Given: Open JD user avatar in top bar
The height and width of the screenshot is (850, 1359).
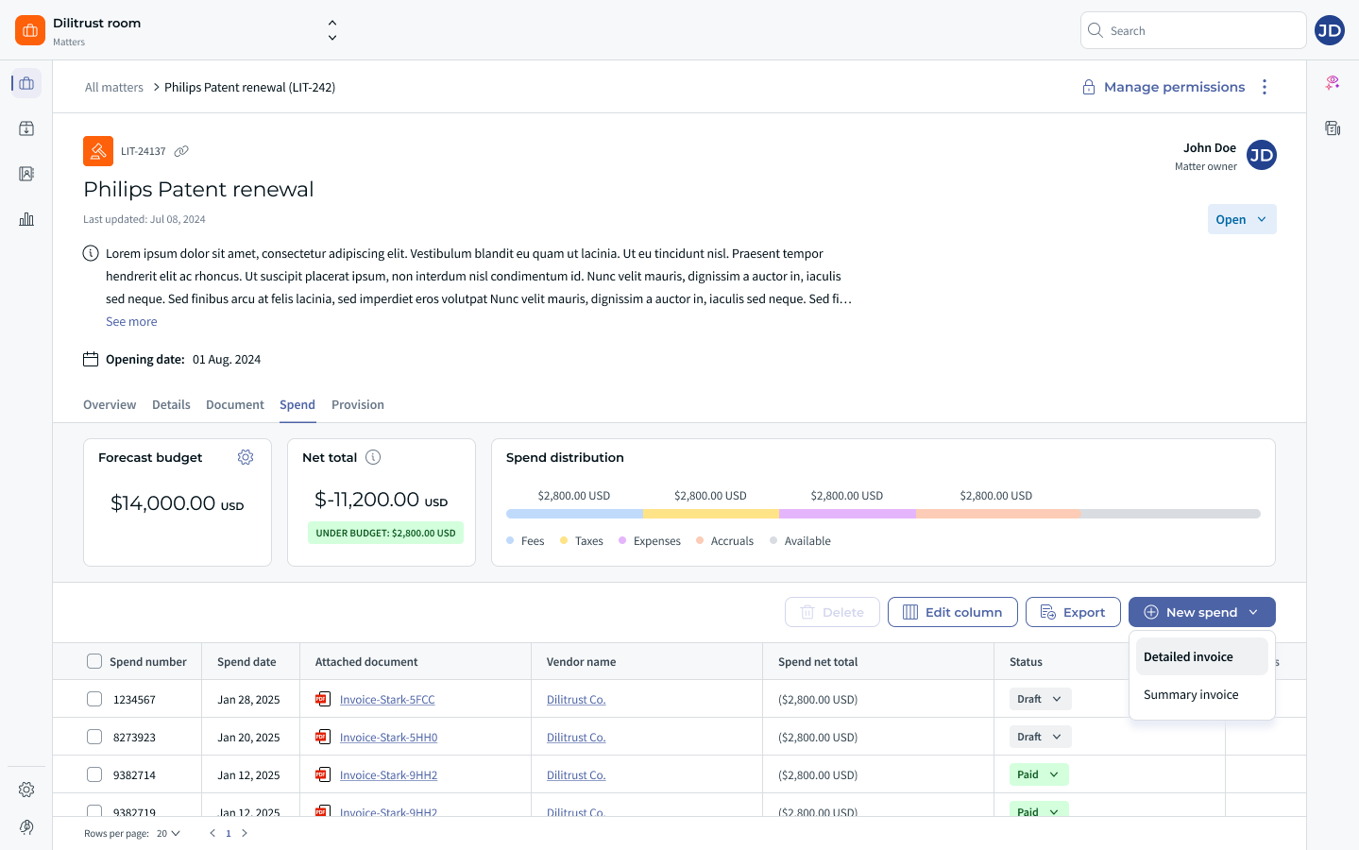Looking at the screenshot, I should (x=1330, y=30).
